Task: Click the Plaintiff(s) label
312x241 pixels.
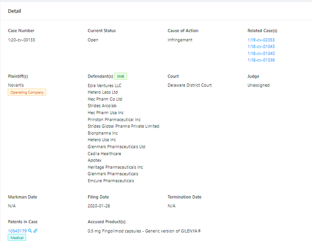Action: (18, 76)
